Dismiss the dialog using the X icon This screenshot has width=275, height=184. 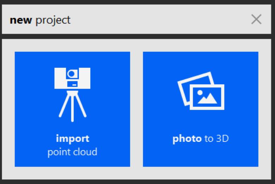coord(256,19)
